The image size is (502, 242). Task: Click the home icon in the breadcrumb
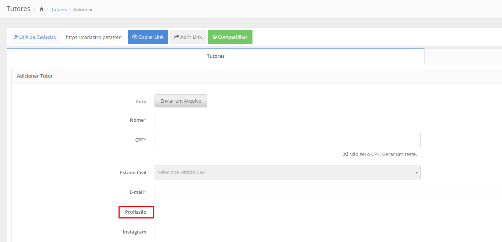point(42,9)
